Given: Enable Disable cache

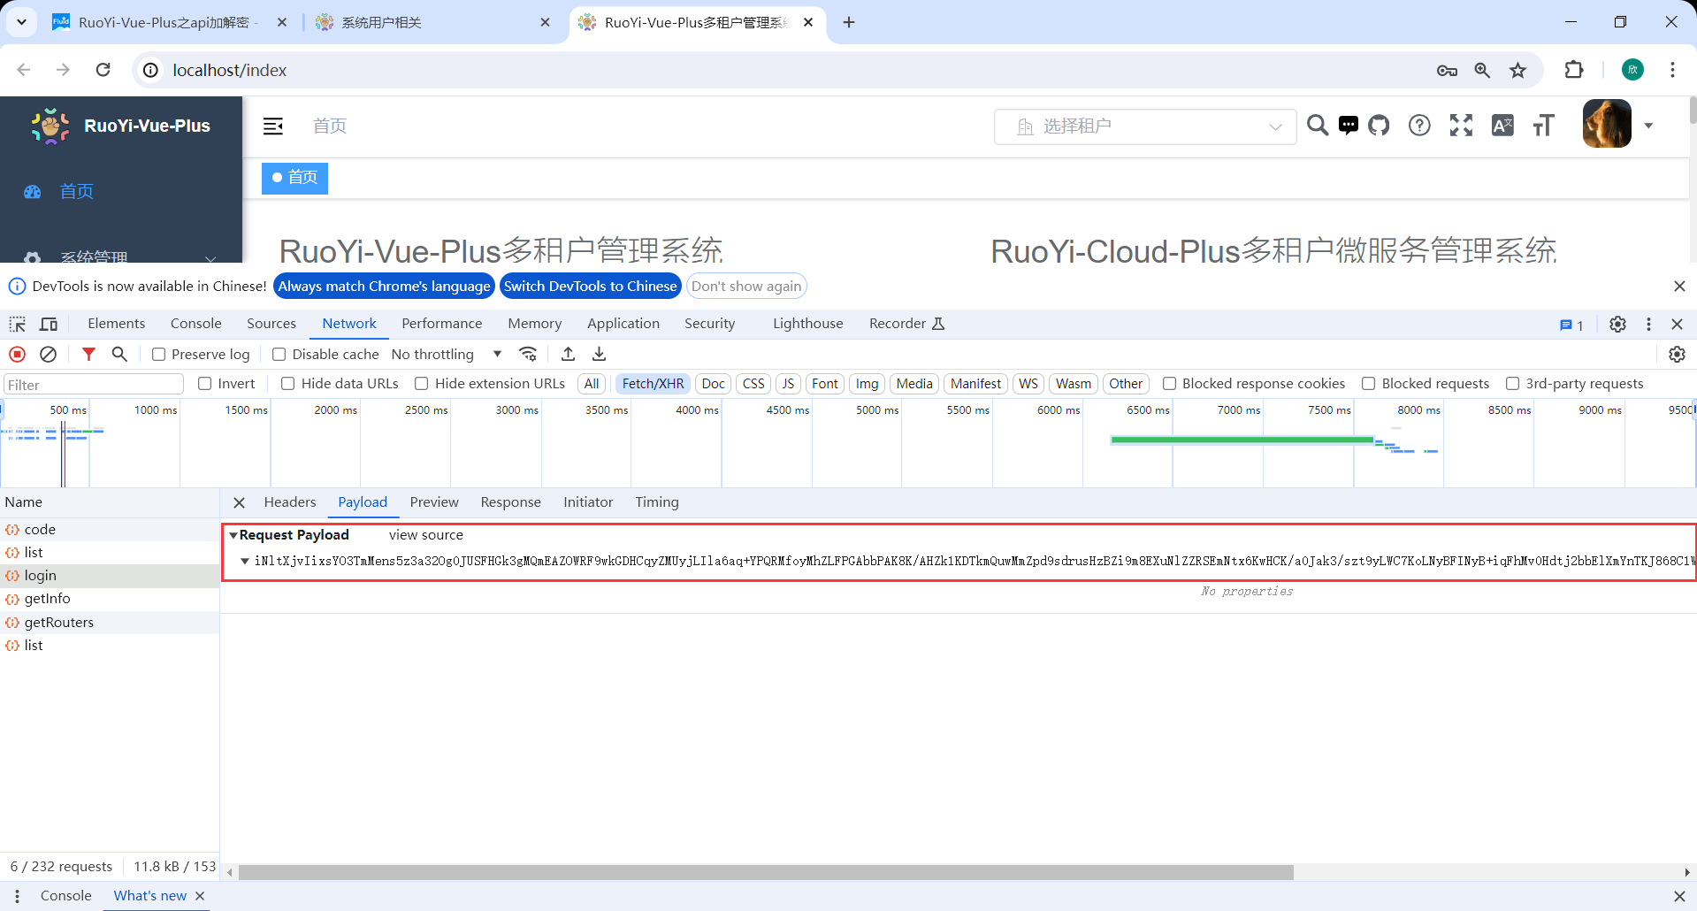Looking at the screenshot, I should 279,354.
